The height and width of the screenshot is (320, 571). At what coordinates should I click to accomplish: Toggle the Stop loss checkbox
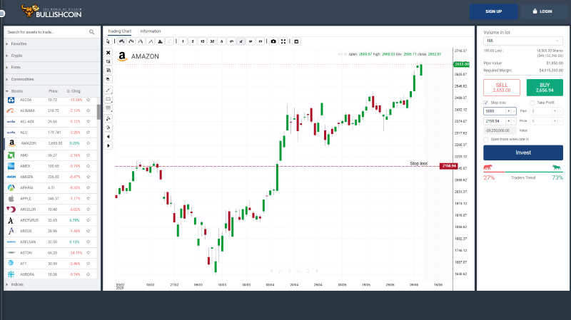coord(486,103)
